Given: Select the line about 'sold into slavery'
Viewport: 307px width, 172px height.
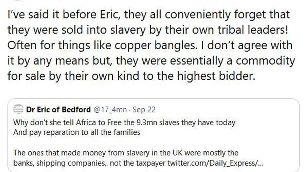Looking at the screenshot, I should pos(148,30).
